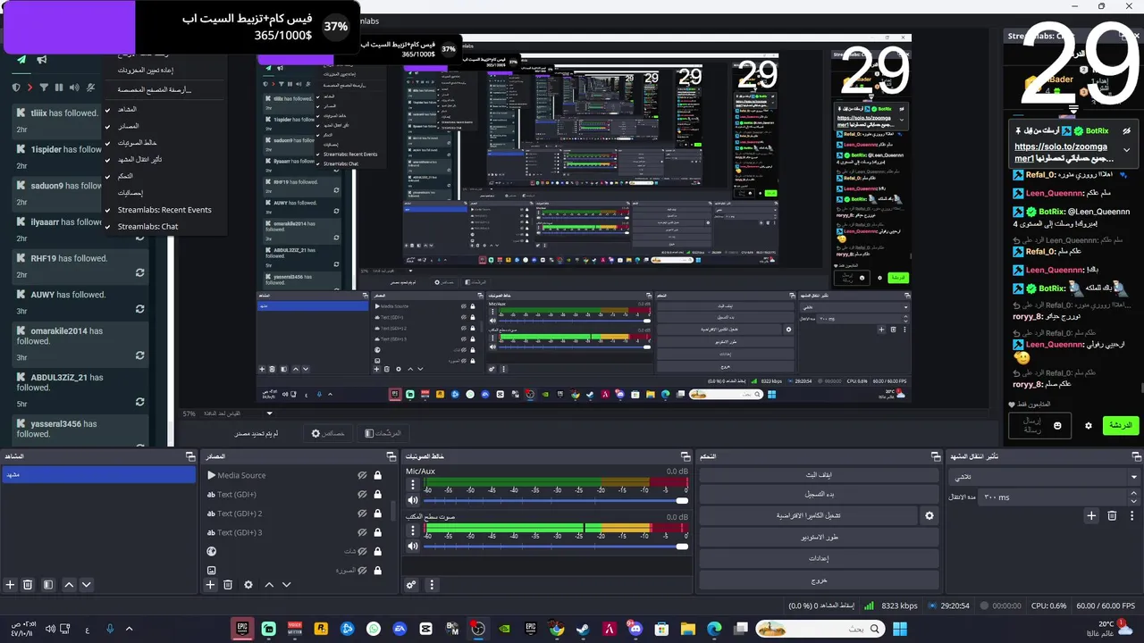Add a scene transition with plus icon
Screen dimensions: 1144x643
pos(1091,515)
